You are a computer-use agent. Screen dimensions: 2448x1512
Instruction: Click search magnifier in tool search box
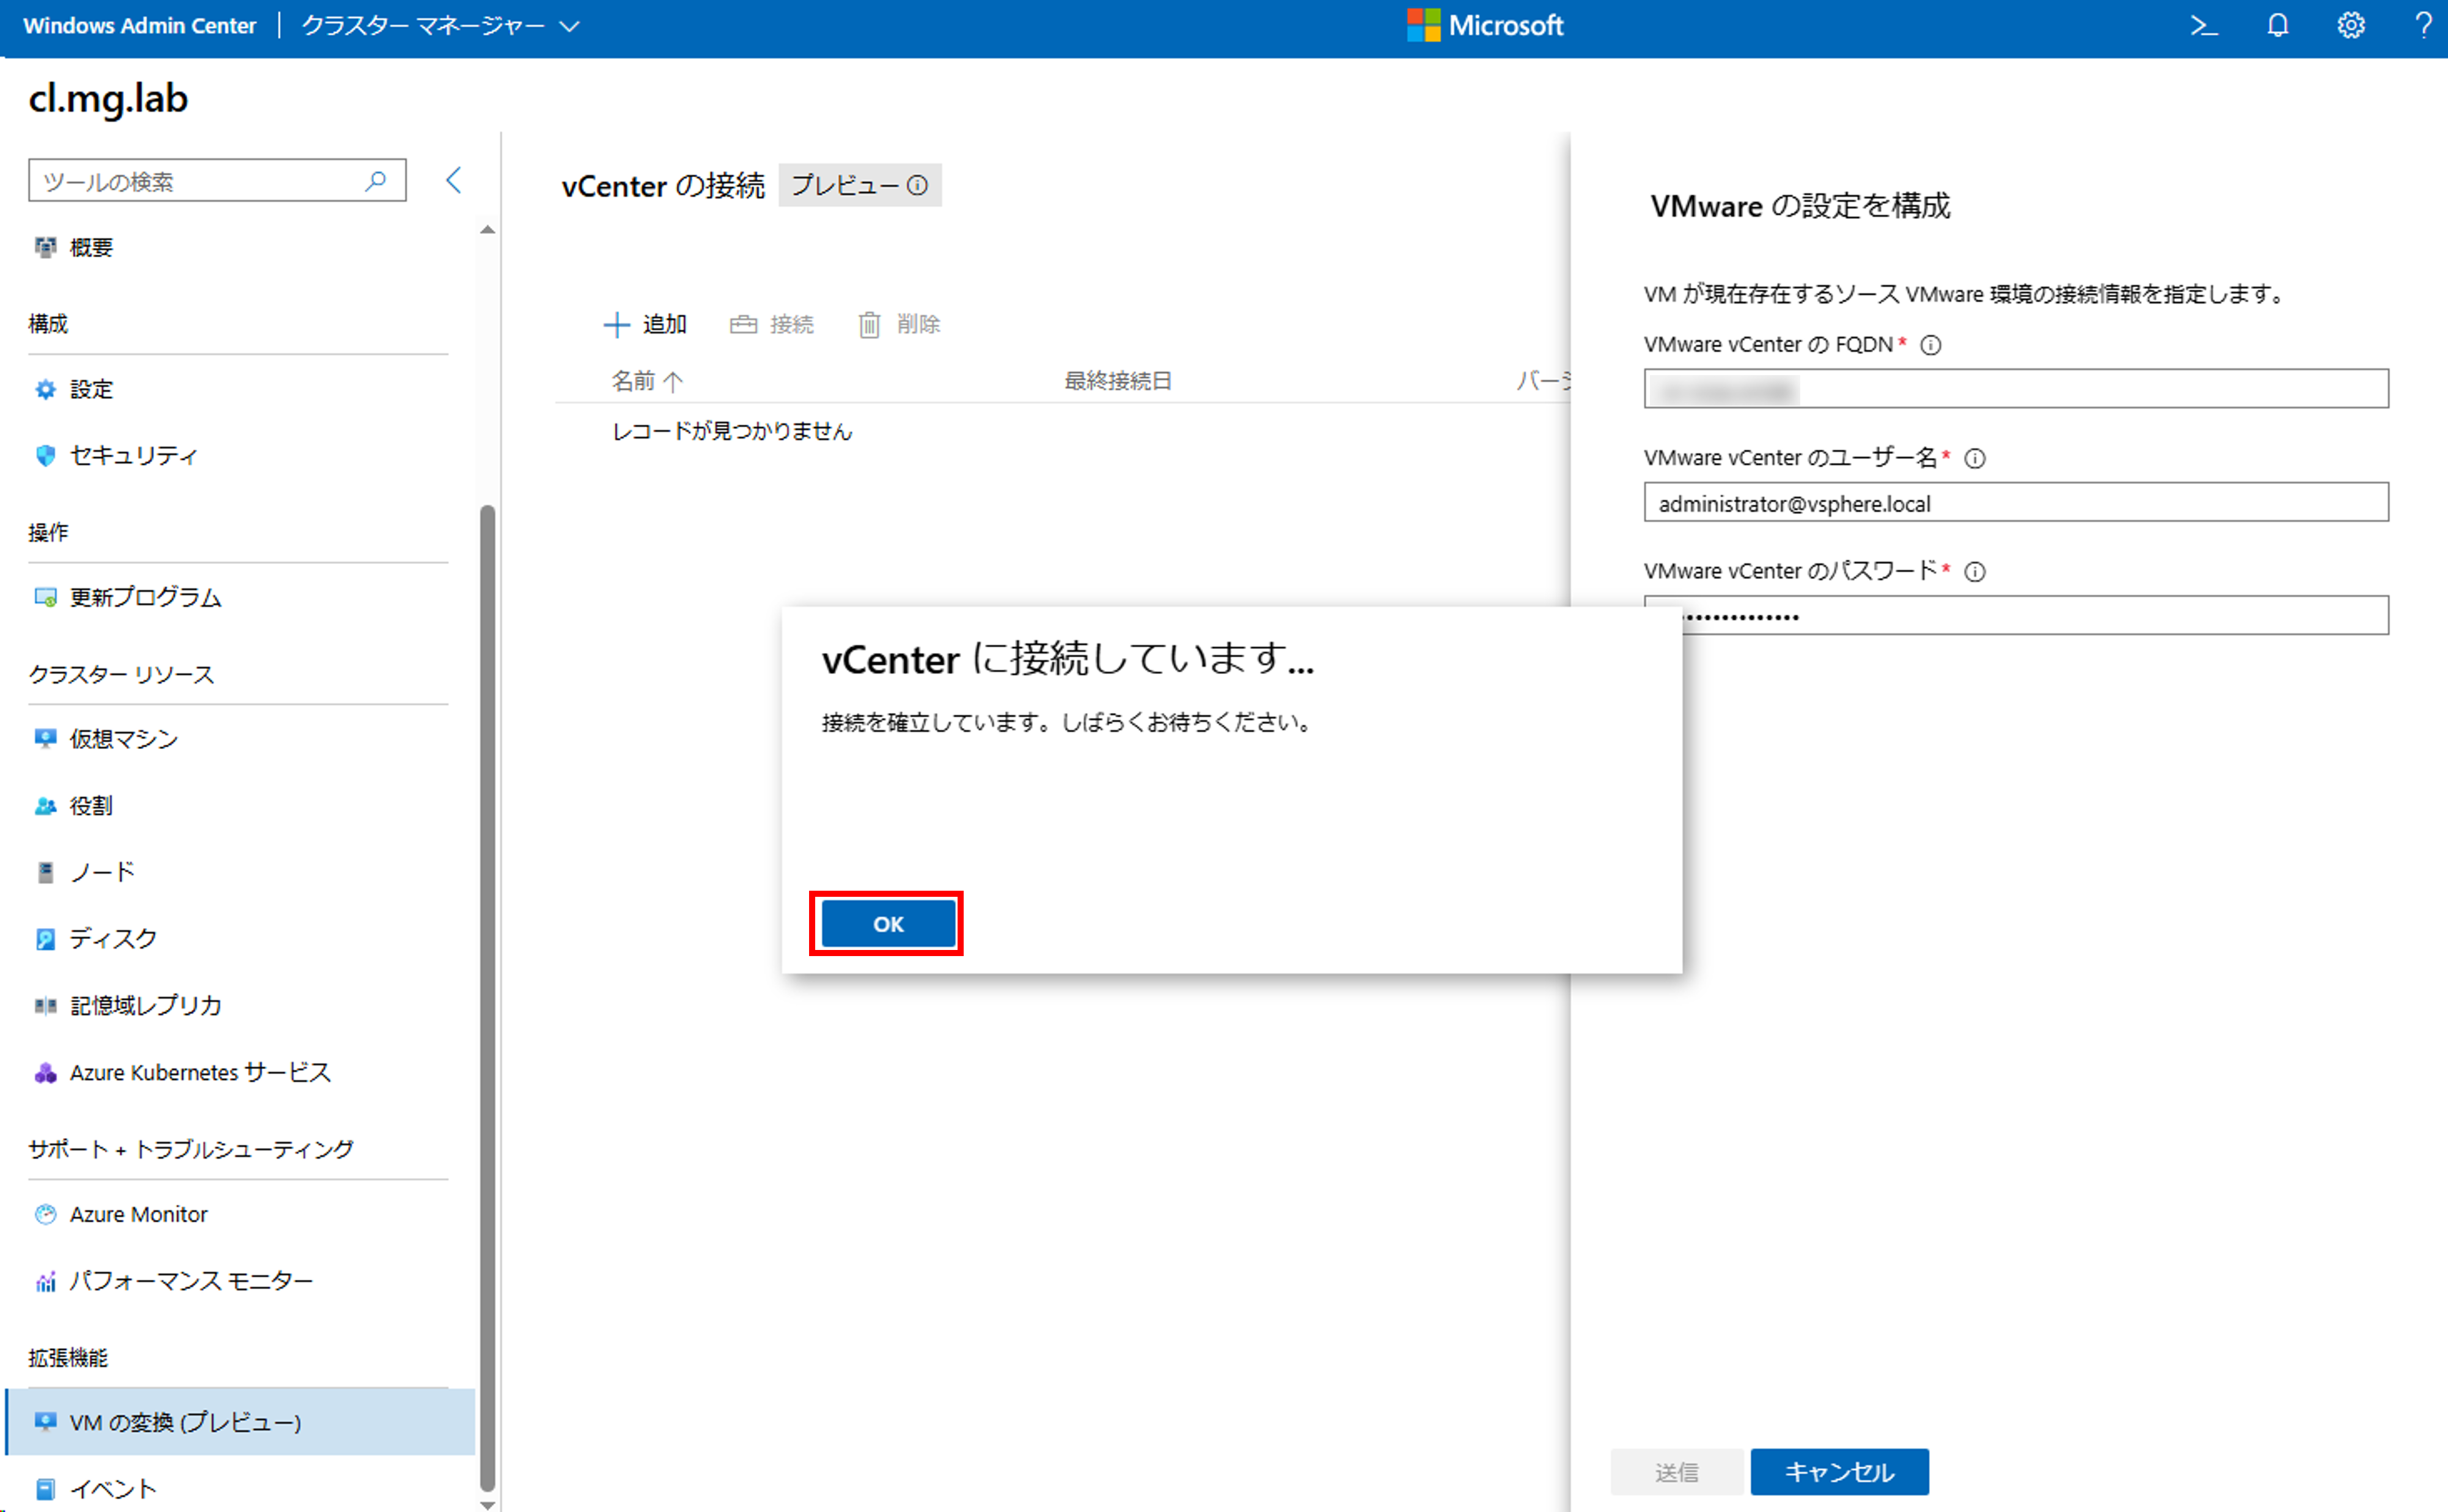pos(376,181)
